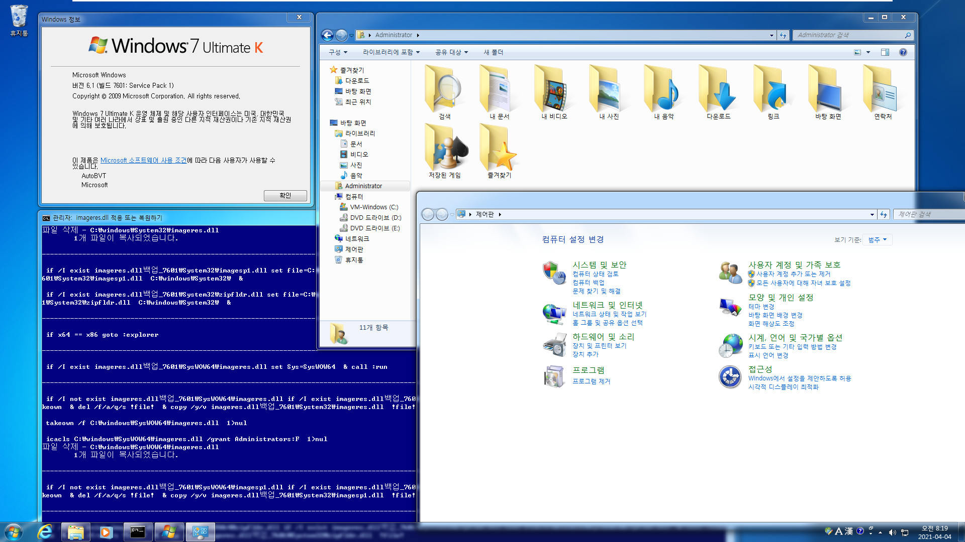Open the view options dropdown arrow in Explorer
The width and height of the screenshot is (965, 542).
[x=868, y=52]
